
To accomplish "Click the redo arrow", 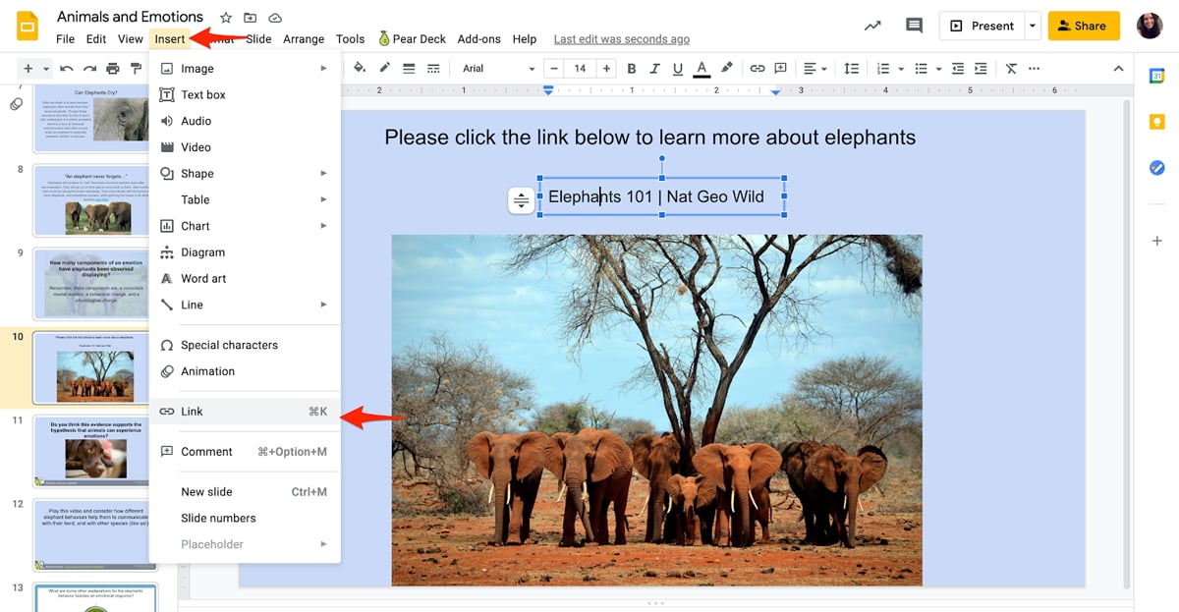I will [x=89, y=69].
